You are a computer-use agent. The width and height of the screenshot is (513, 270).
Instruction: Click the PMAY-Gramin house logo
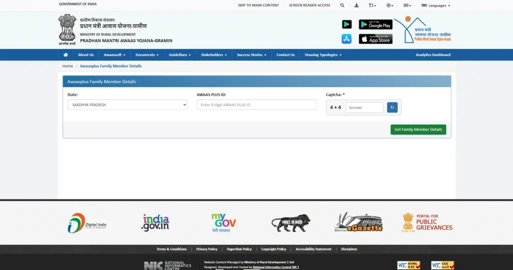(x=422, y=29)
